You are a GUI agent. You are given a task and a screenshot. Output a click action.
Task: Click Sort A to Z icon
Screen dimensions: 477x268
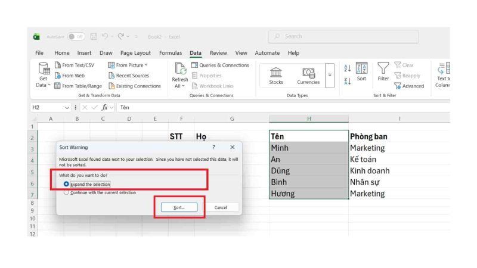tap(348, 68)
